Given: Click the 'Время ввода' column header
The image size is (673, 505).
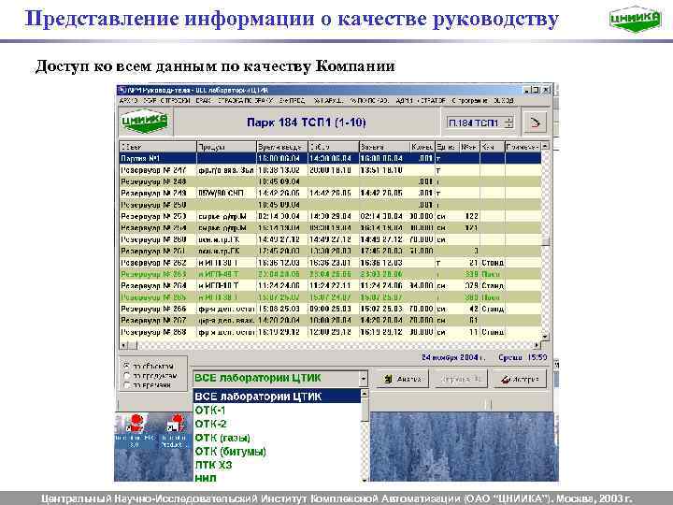Looking at the screenshot, I should pyautogui.click(x=282, y=147).
